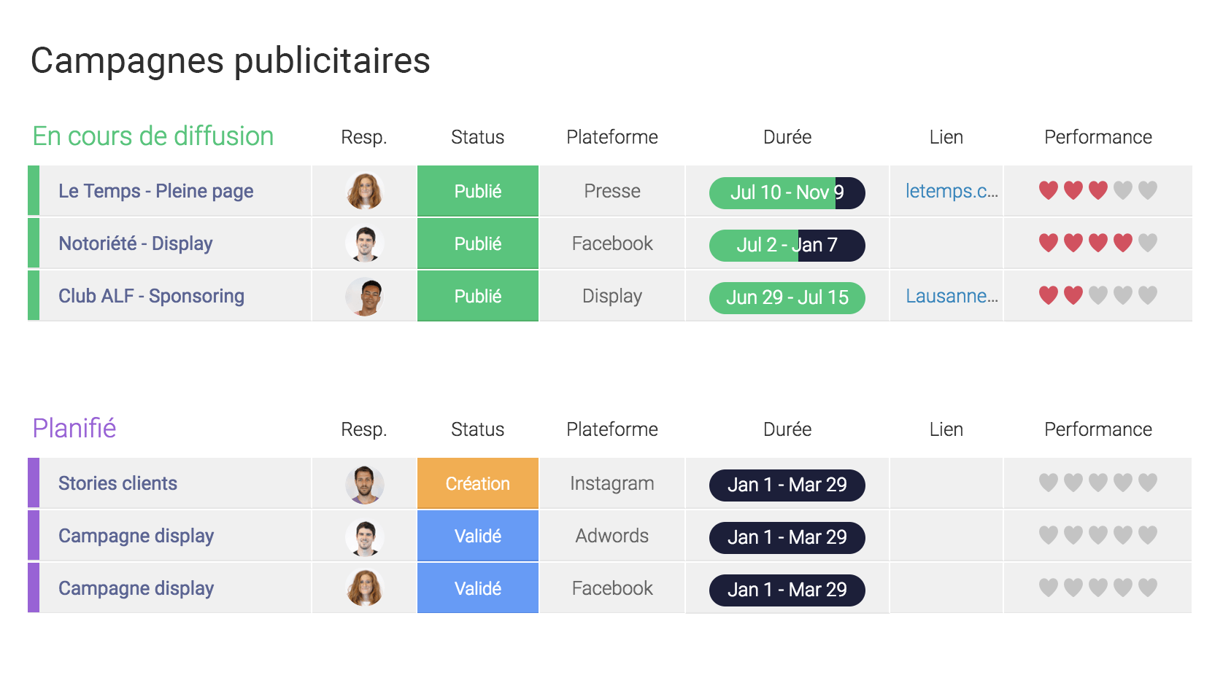Open Validé status for Adwords campaign
Image resolution: width=1223 pixels, height=675 pixels.
478,536
